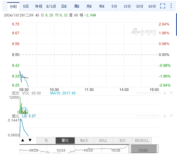Switch to the 年线 chart tab

(x=39, y=6)
